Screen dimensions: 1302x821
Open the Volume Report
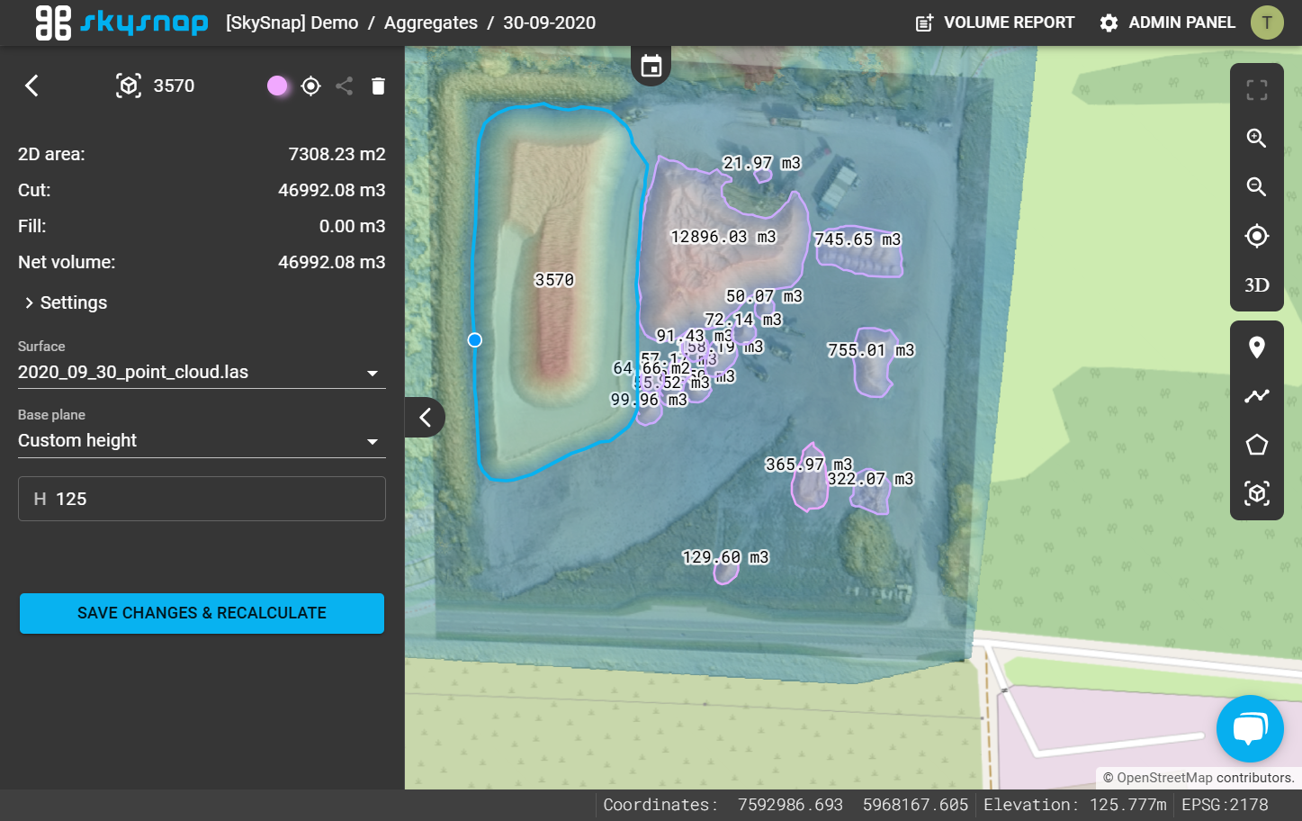(994, 23)
